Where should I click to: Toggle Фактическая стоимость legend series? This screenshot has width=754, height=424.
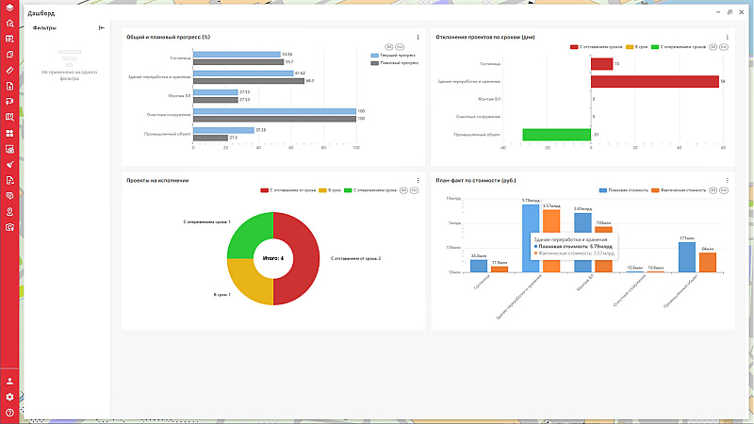pos(677,189)
